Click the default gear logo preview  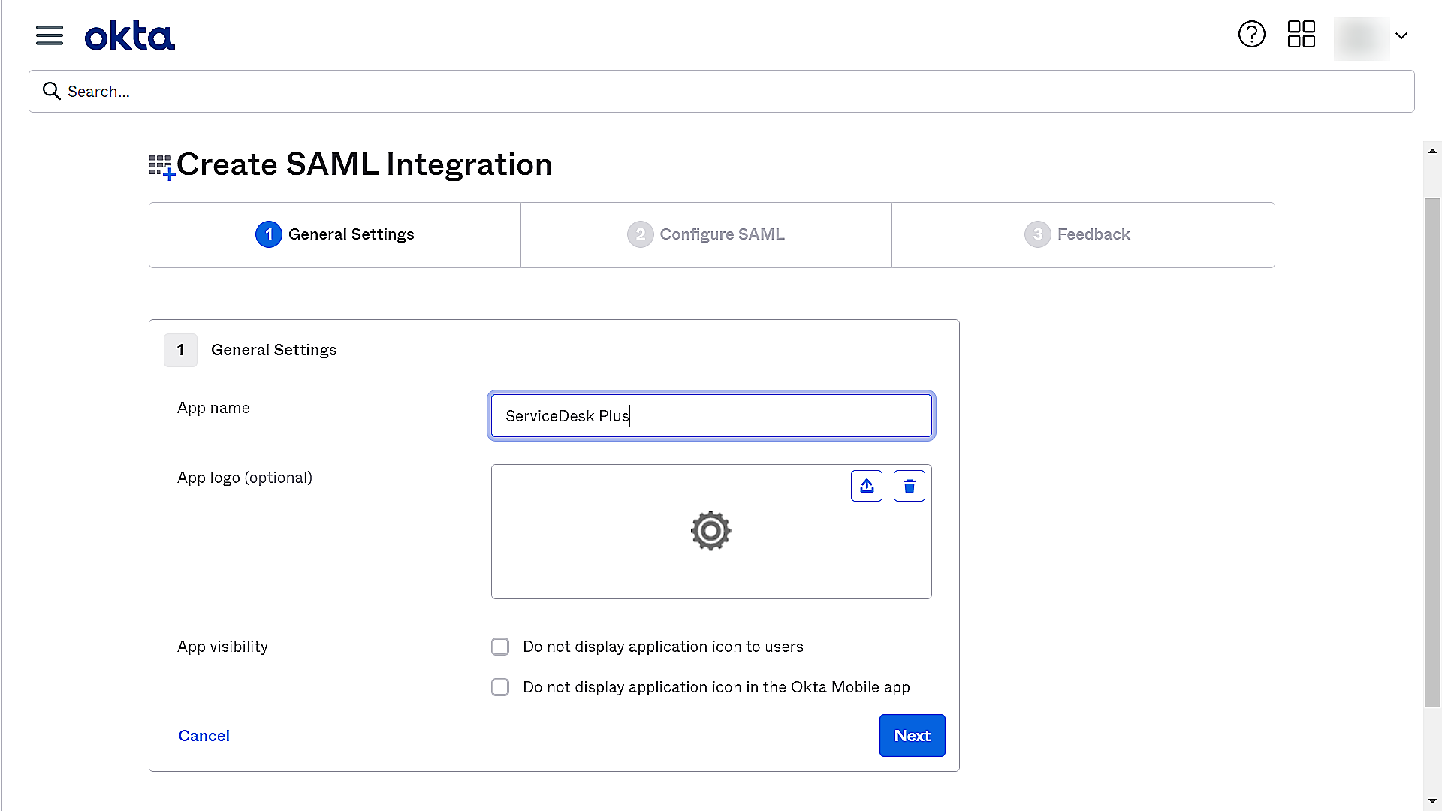[710, 532]
